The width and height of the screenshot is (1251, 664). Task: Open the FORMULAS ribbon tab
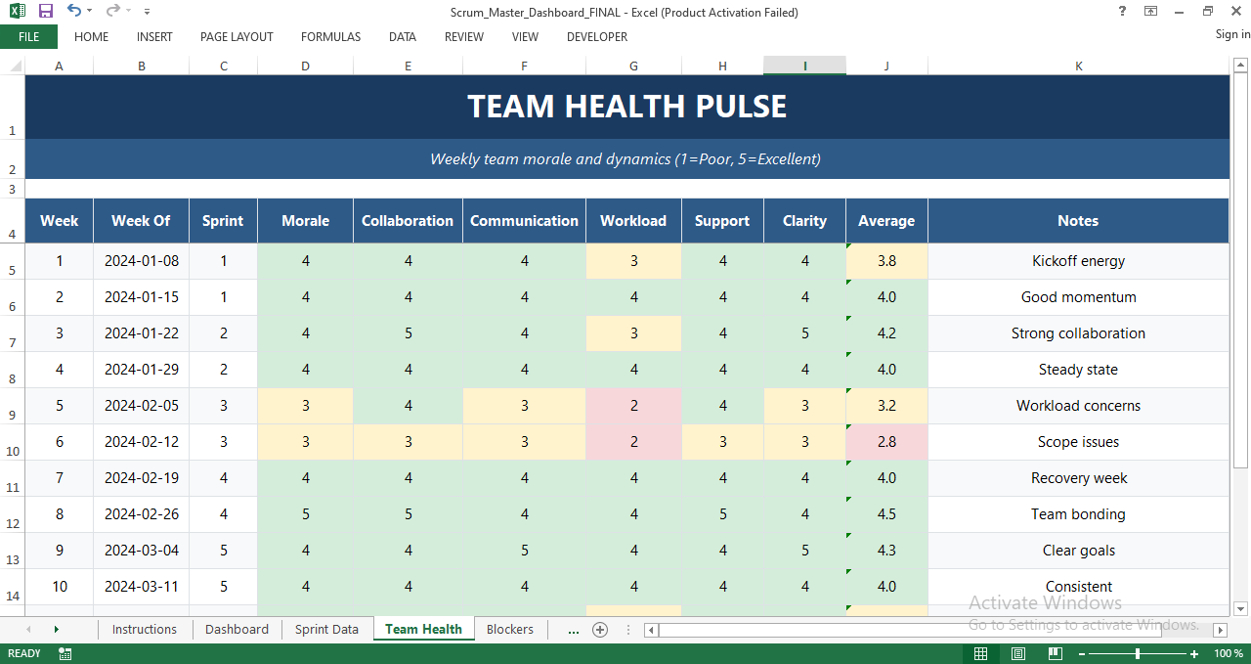pyautogui.click(x=330, y=37)
